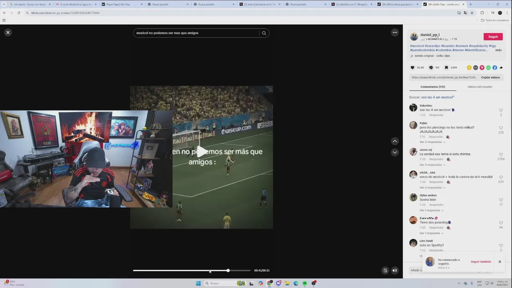Switch to Comentarios (131) tab
This screenshot has width=512, height=288.
(x=433, y=87)
